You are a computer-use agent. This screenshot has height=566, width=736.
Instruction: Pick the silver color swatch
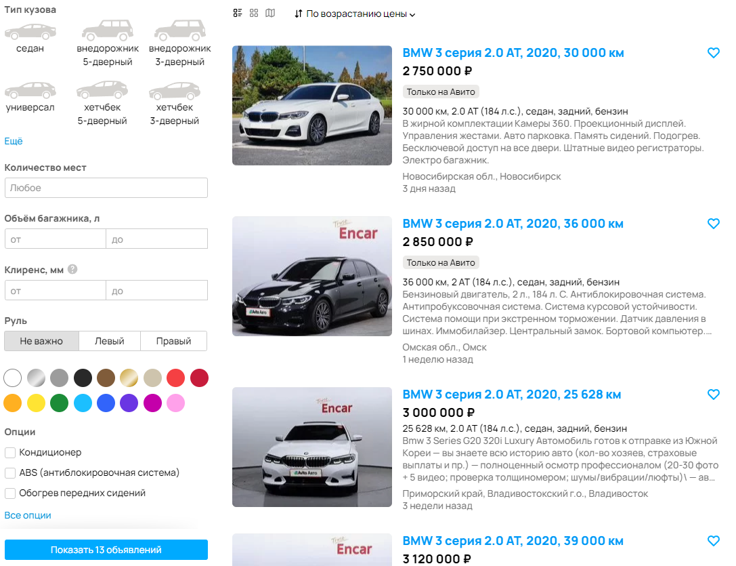click(x=36, y=378)
